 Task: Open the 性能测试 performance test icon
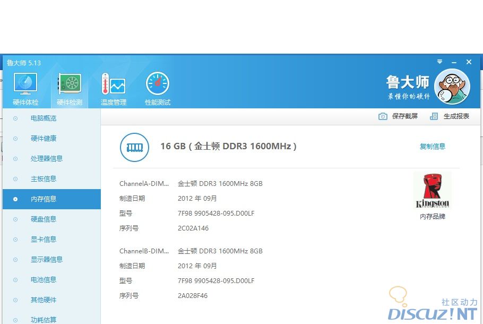158,89
